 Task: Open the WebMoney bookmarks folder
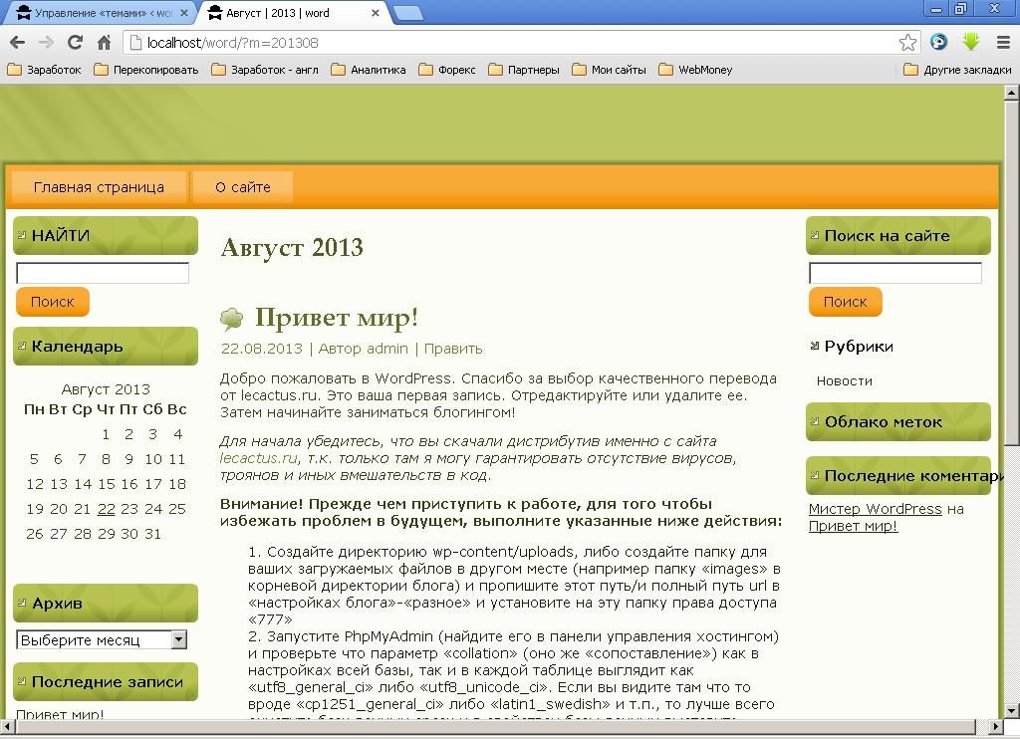click(x=695, y=70)
